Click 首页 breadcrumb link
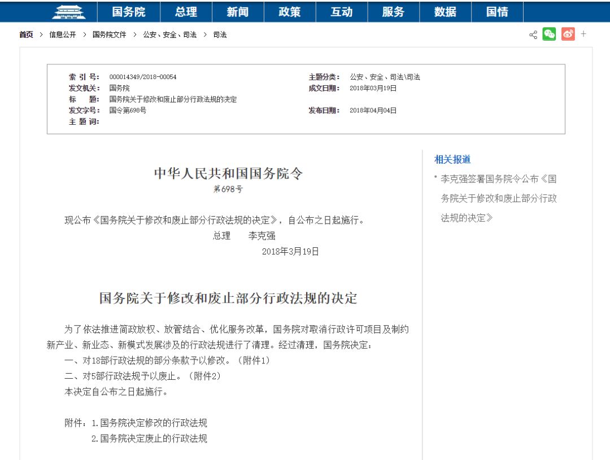Screen dimensions: 610x460 pos(27,35)
